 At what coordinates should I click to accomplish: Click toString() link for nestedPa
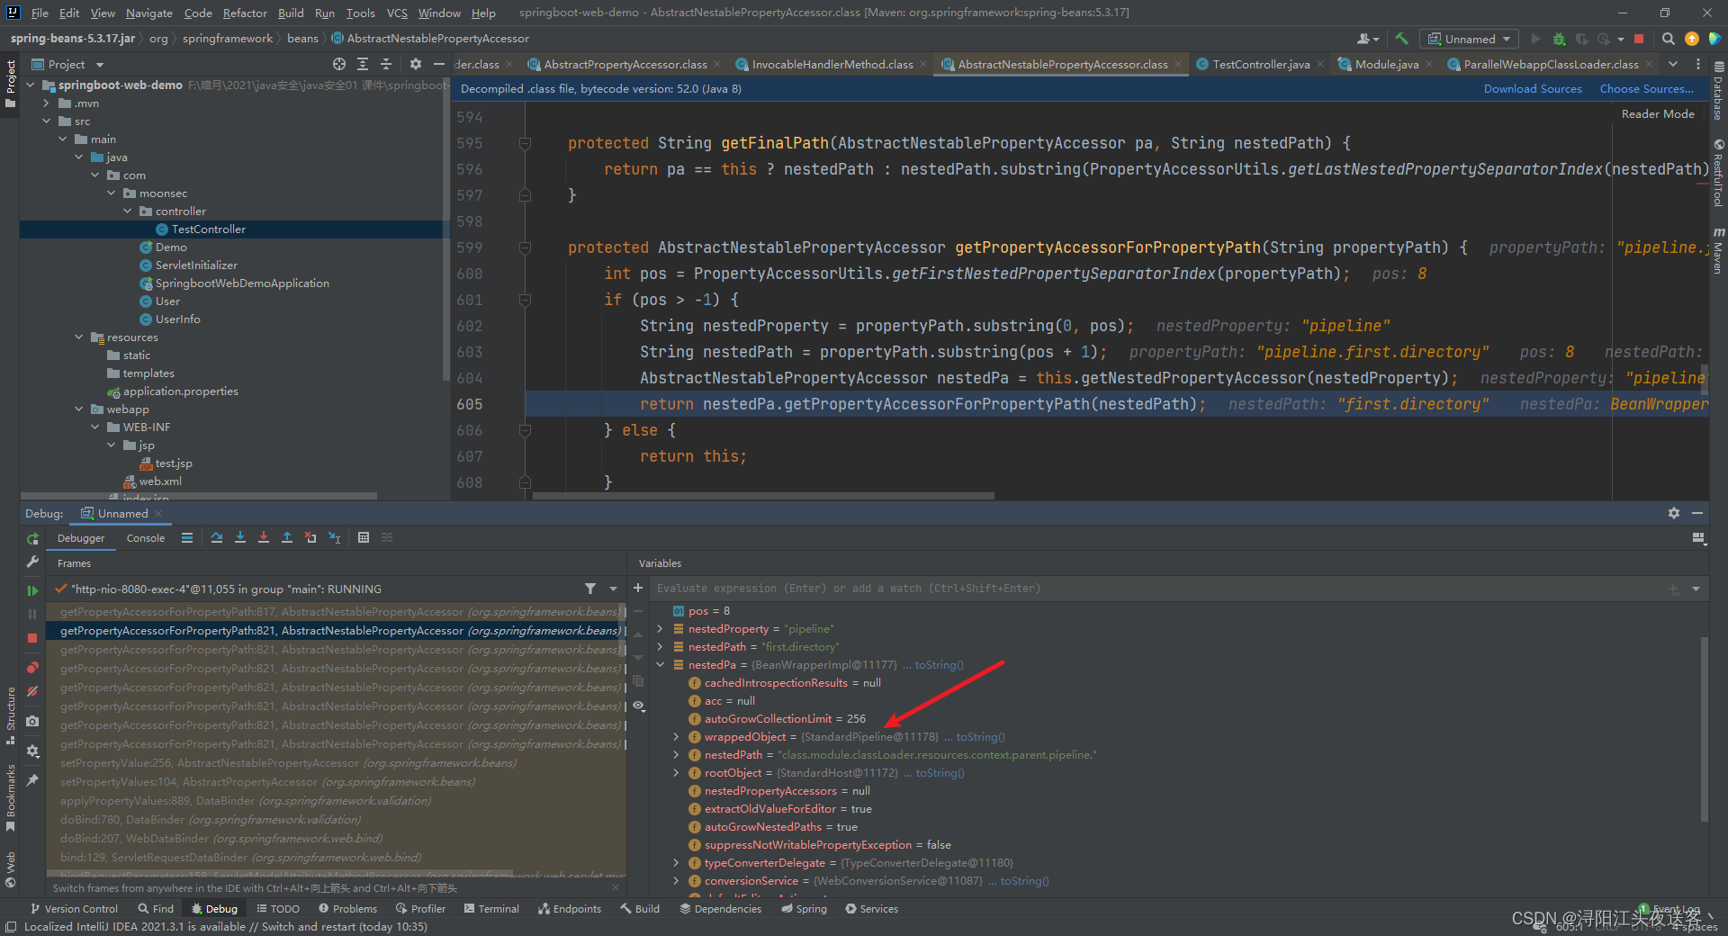coord(939,665)
